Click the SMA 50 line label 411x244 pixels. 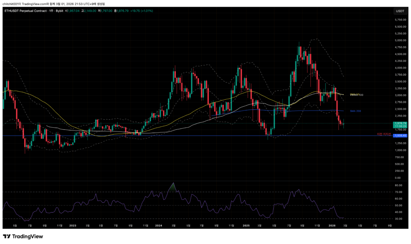pos(355,94)
